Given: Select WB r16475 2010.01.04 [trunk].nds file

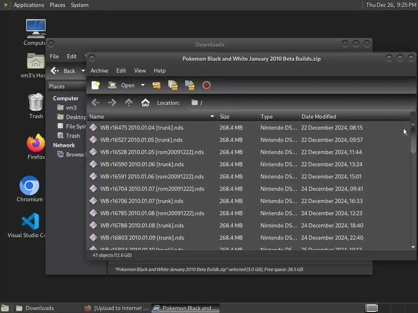Looking at the screenshot, I should click(x=142, y=128).
